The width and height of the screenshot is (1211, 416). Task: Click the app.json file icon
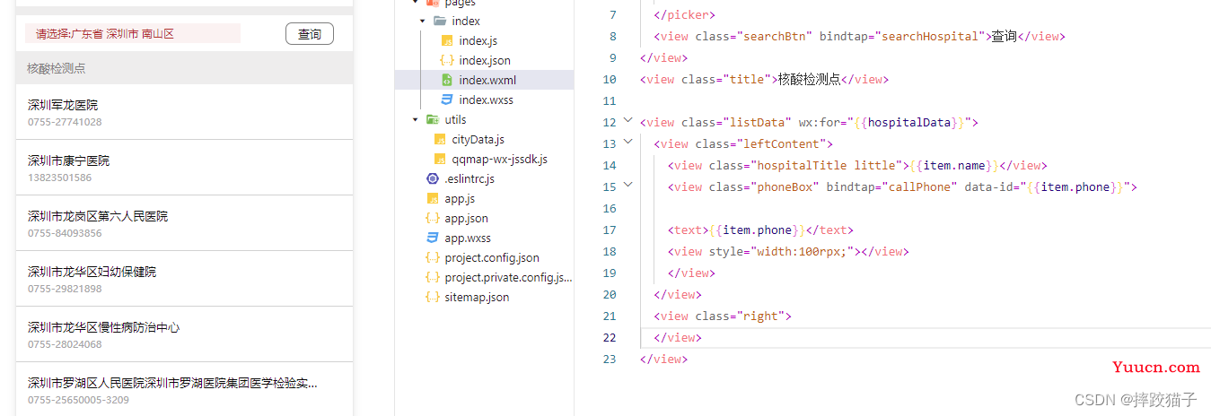click(x=433, y=218)
